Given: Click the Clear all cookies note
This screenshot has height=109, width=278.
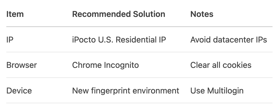Looking at the screenshot, I should (x=221, y=65).
